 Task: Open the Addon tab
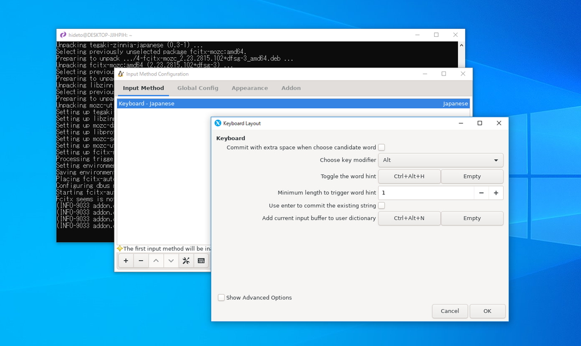tap(291, 88)
